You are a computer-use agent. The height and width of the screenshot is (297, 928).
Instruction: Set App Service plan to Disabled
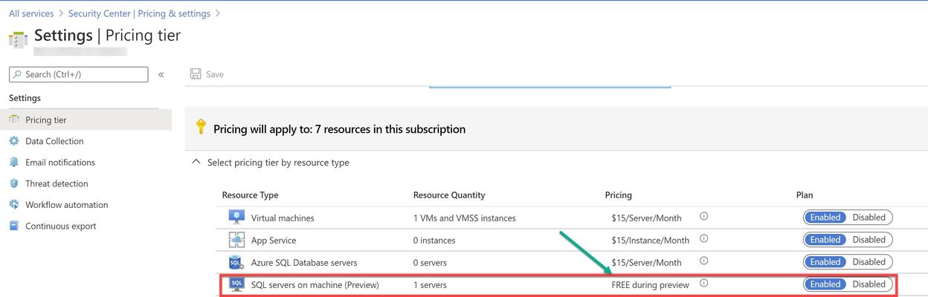tap(869, 240)
